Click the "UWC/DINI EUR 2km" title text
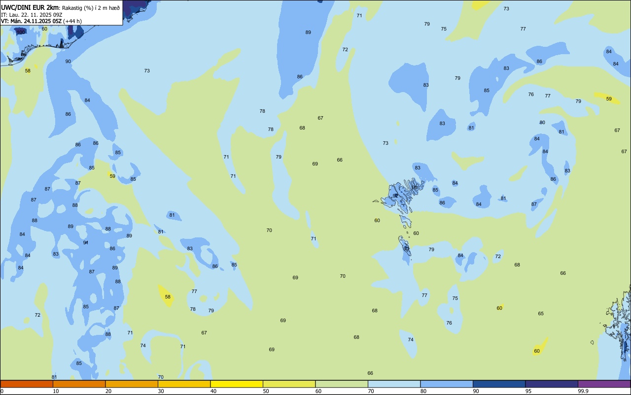 [x=30, y=7]
